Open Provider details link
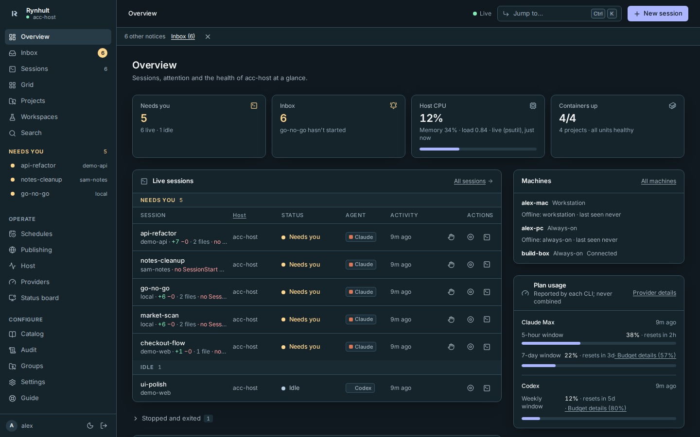Screen dimensions: 700x437 pyautogui.click(x=654, y=293)
